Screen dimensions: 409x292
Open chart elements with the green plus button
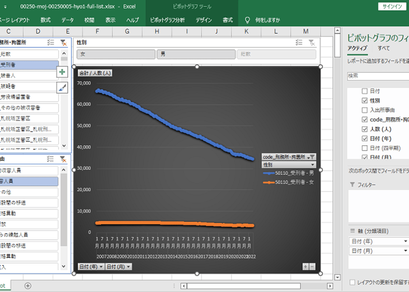[x=62, y=72]
